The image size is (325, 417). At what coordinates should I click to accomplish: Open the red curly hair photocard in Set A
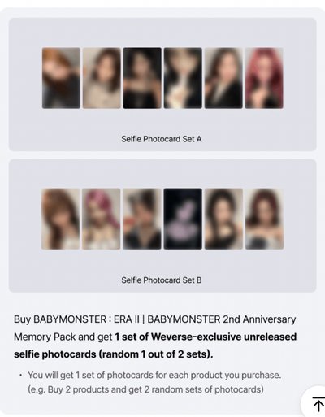264,78
